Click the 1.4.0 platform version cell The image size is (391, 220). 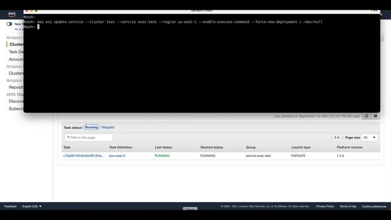coord(340,156)
